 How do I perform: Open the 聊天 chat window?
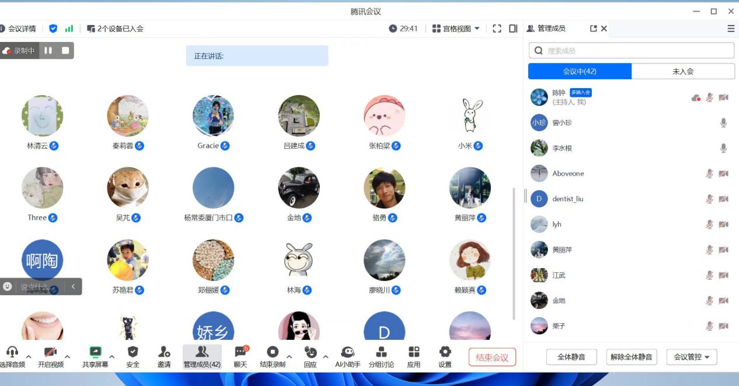tap(240, 356)
